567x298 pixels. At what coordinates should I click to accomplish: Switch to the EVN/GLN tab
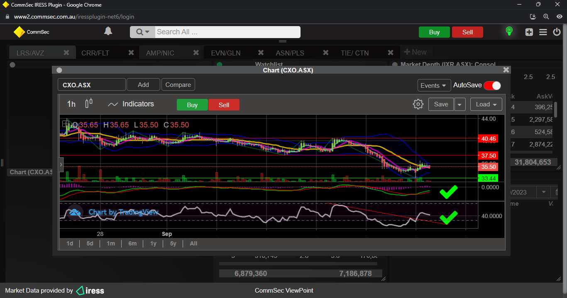pyautogui.click(x=225, y=53)
